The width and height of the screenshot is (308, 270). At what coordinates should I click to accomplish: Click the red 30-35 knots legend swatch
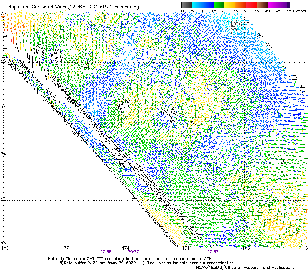coord(251,5)
